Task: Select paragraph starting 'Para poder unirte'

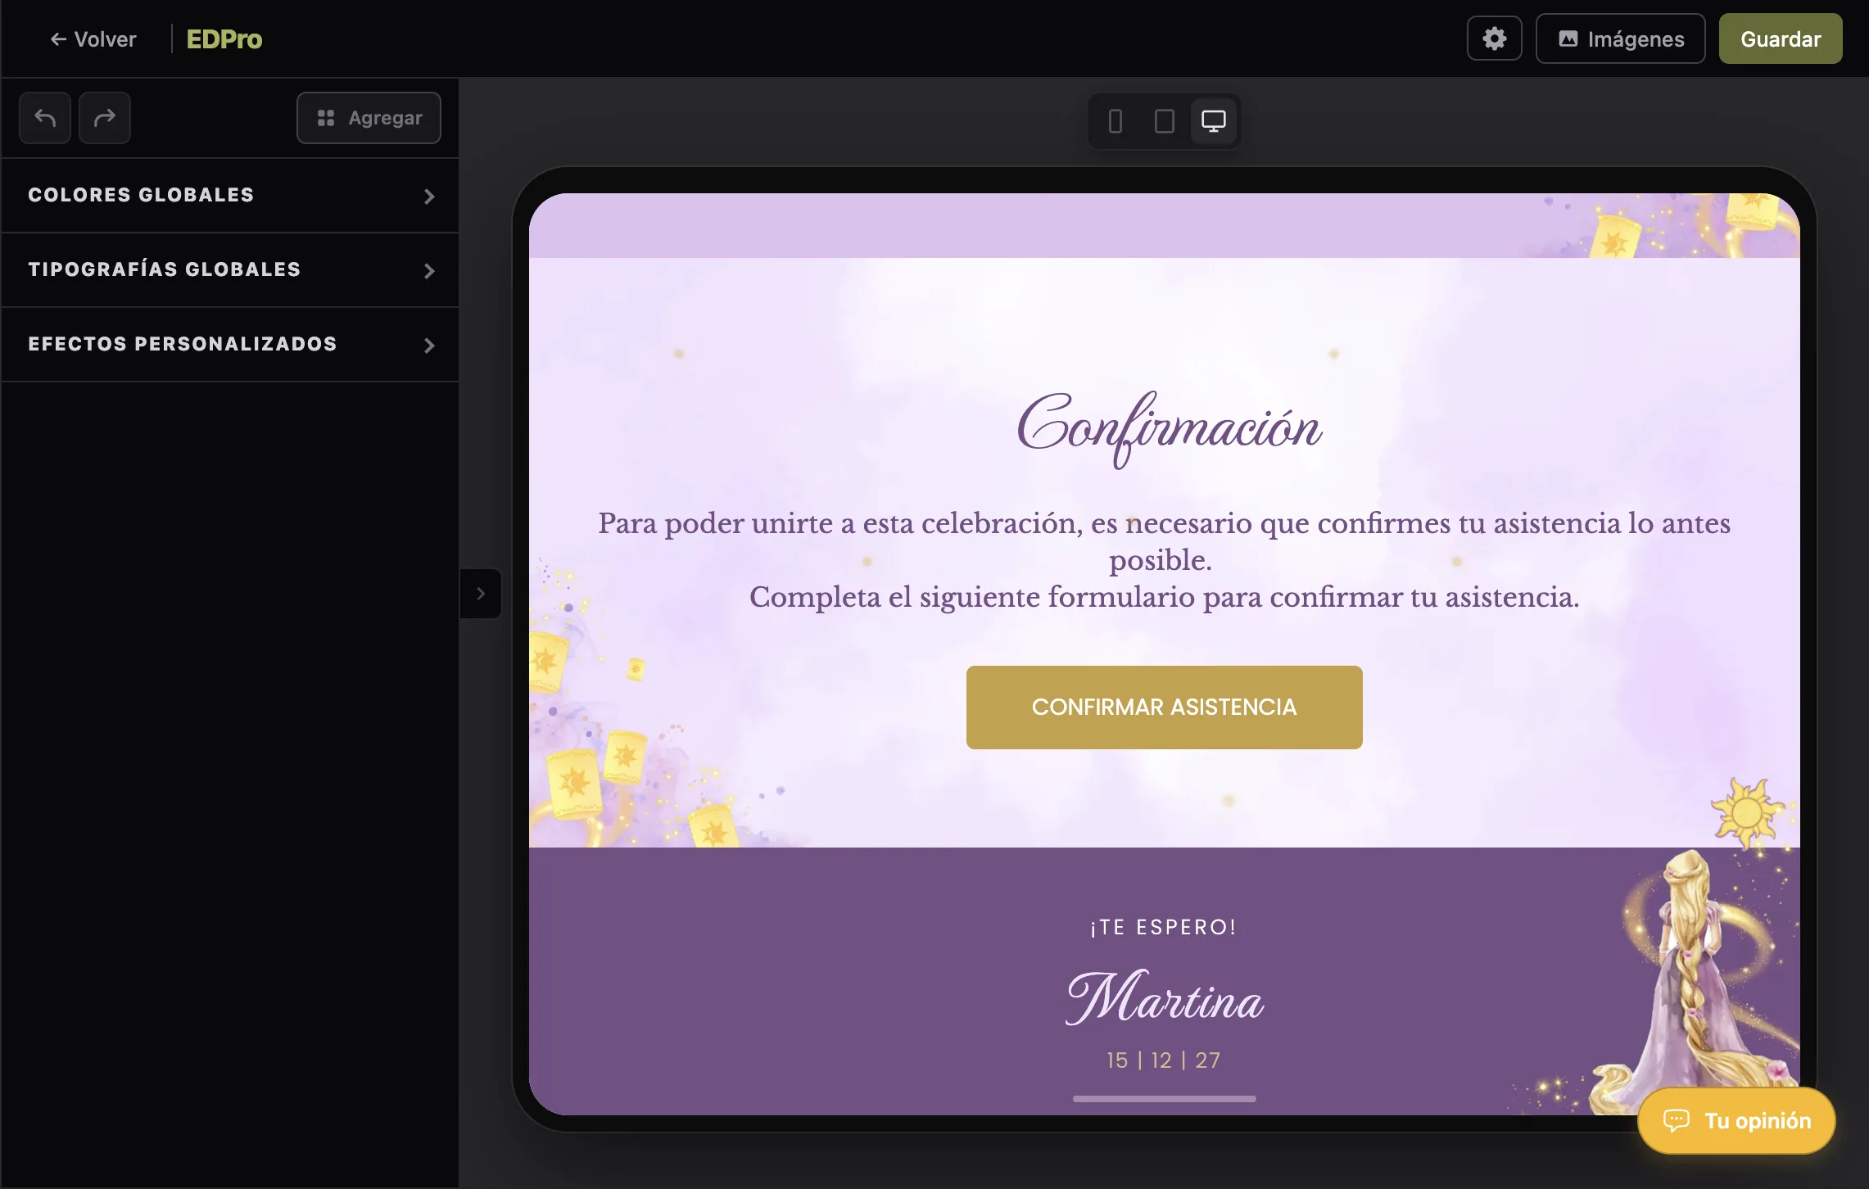Action: (x=1164, y=560)
